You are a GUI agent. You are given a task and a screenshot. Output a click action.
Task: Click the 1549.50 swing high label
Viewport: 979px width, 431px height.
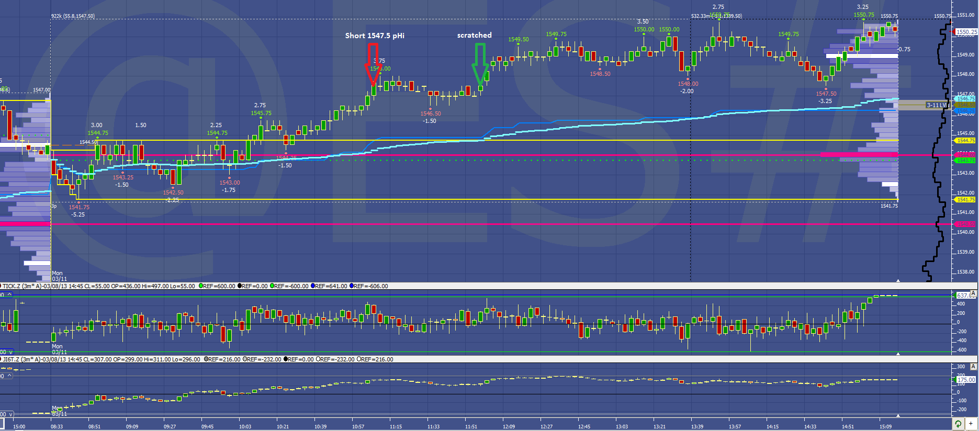[519, 39]
